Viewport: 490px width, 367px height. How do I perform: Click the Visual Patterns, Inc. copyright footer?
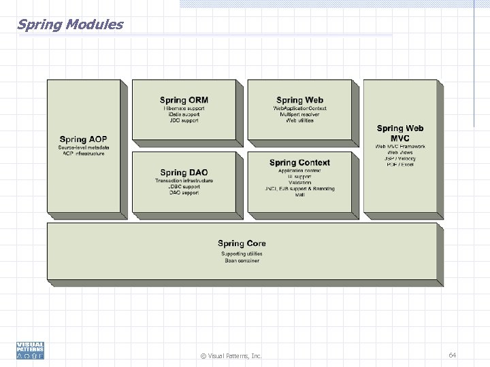231,355
